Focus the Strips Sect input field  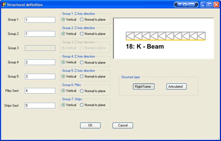coord(40,106)
